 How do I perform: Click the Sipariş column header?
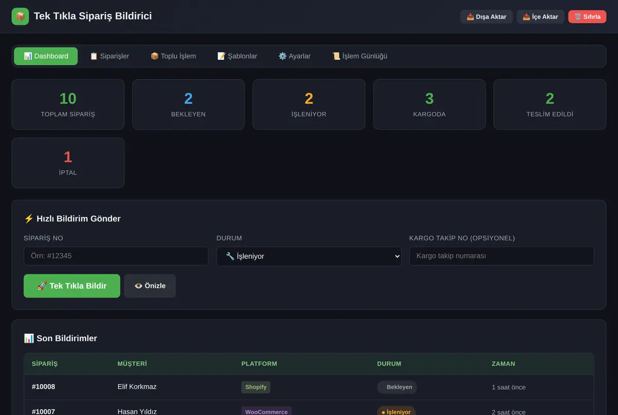[x=45, y=364]
